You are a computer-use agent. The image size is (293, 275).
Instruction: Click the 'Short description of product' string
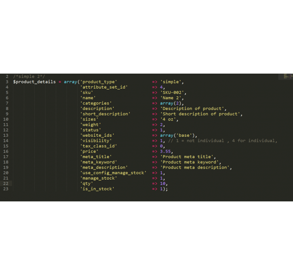pyautogui.click(x=200, y=114)
